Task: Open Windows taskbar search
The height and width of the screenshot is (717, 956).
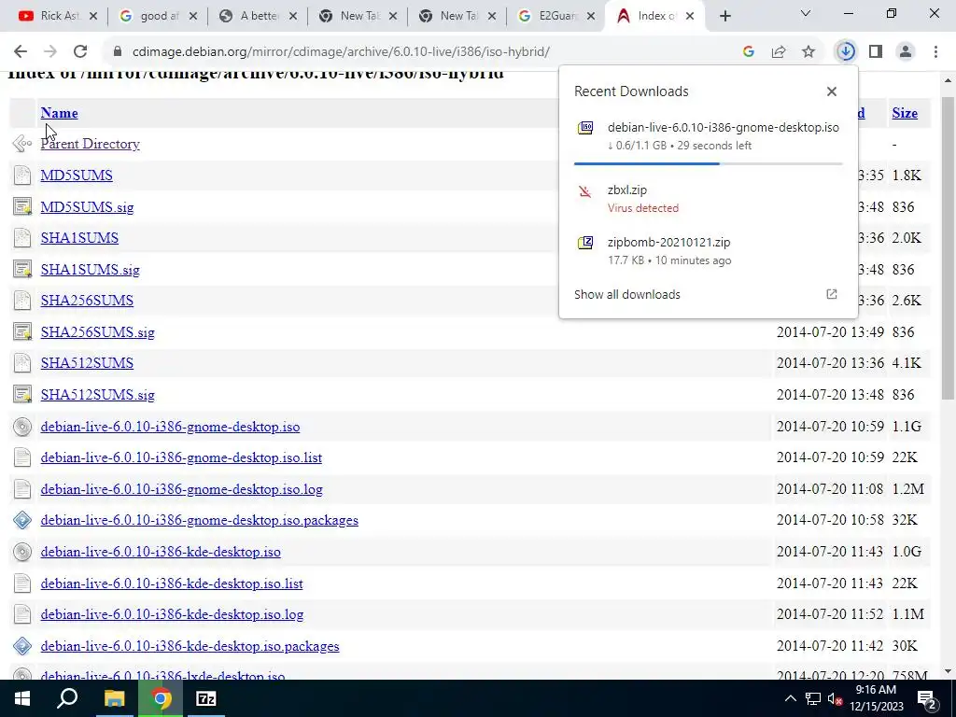Action: coord(67,698)
